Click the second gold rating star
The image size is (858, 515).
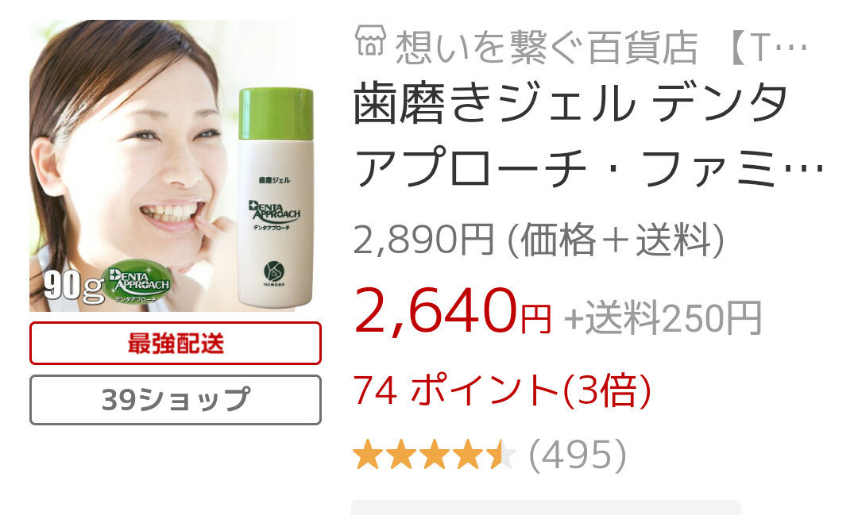(401, 455)
